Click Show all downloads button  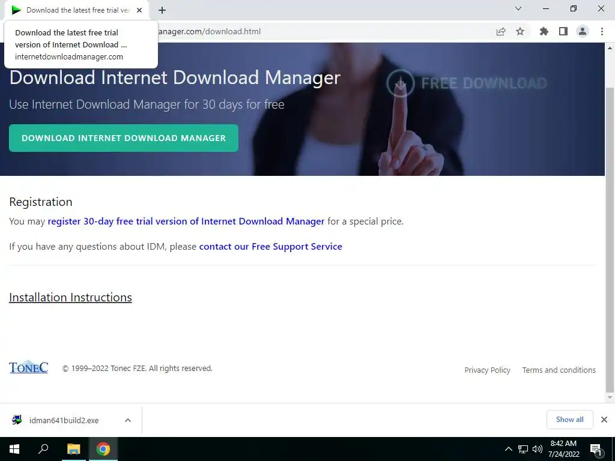point(569,420)
